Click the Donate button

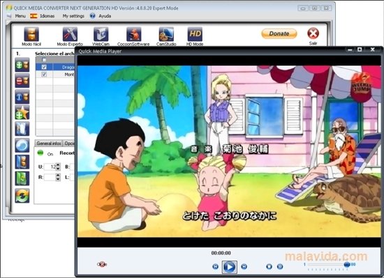tap(279, 33)
